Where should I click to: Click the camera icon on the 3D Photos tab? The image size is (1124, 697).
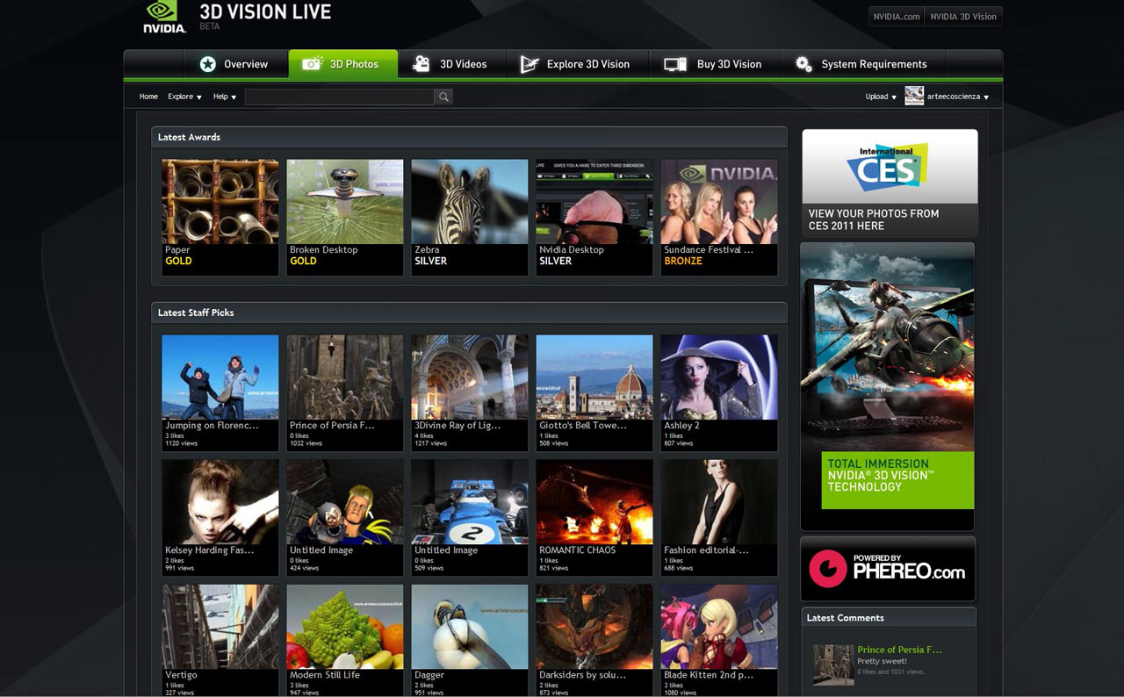click(312, 64)
